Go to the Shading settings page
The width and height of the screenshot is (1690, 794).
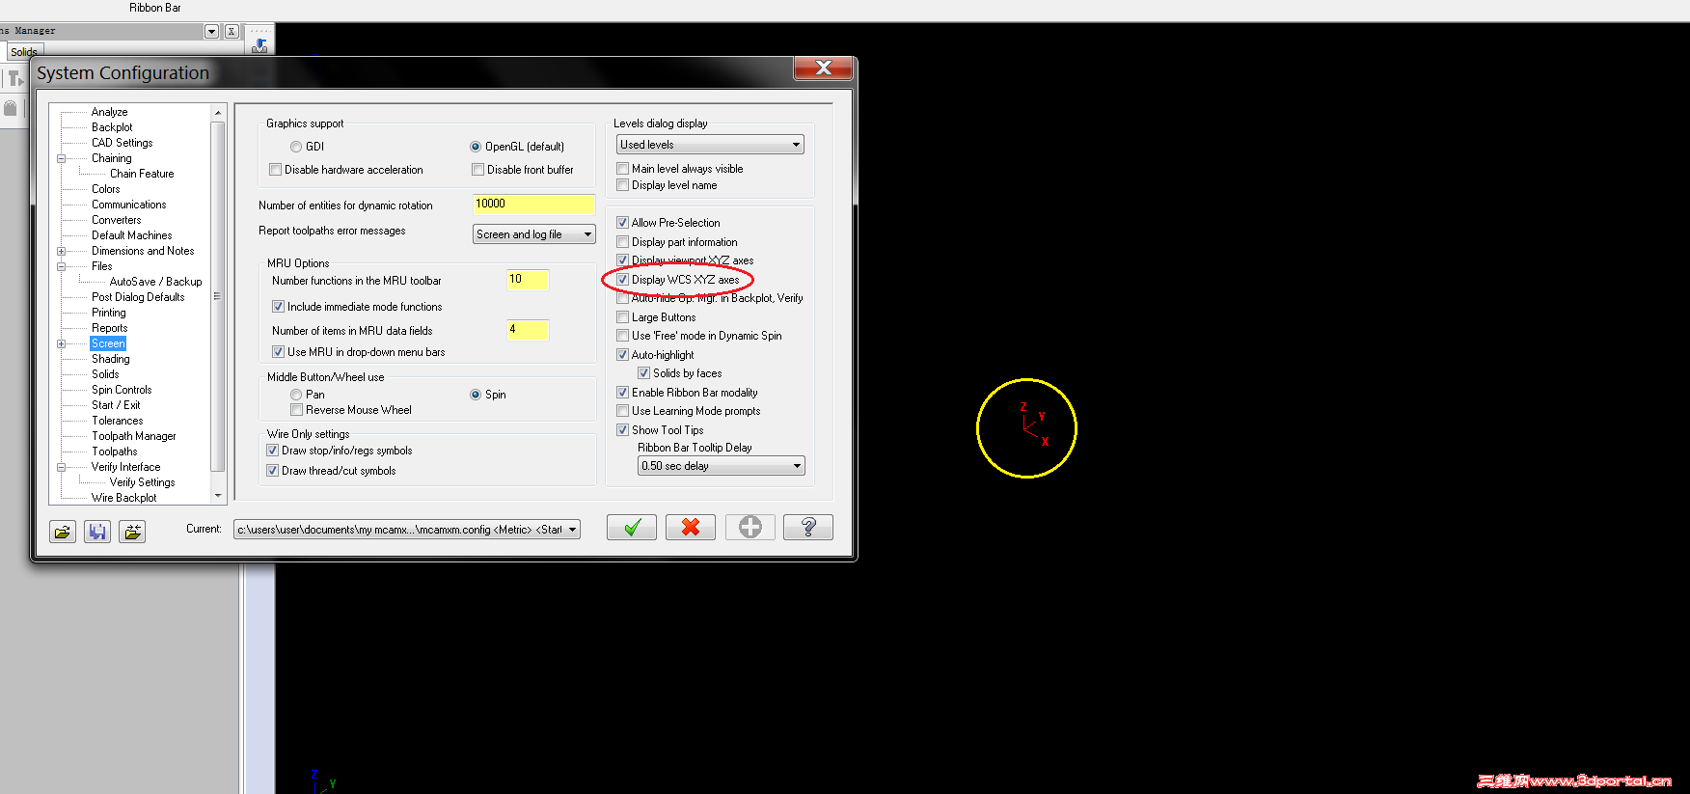pos(111,359)
